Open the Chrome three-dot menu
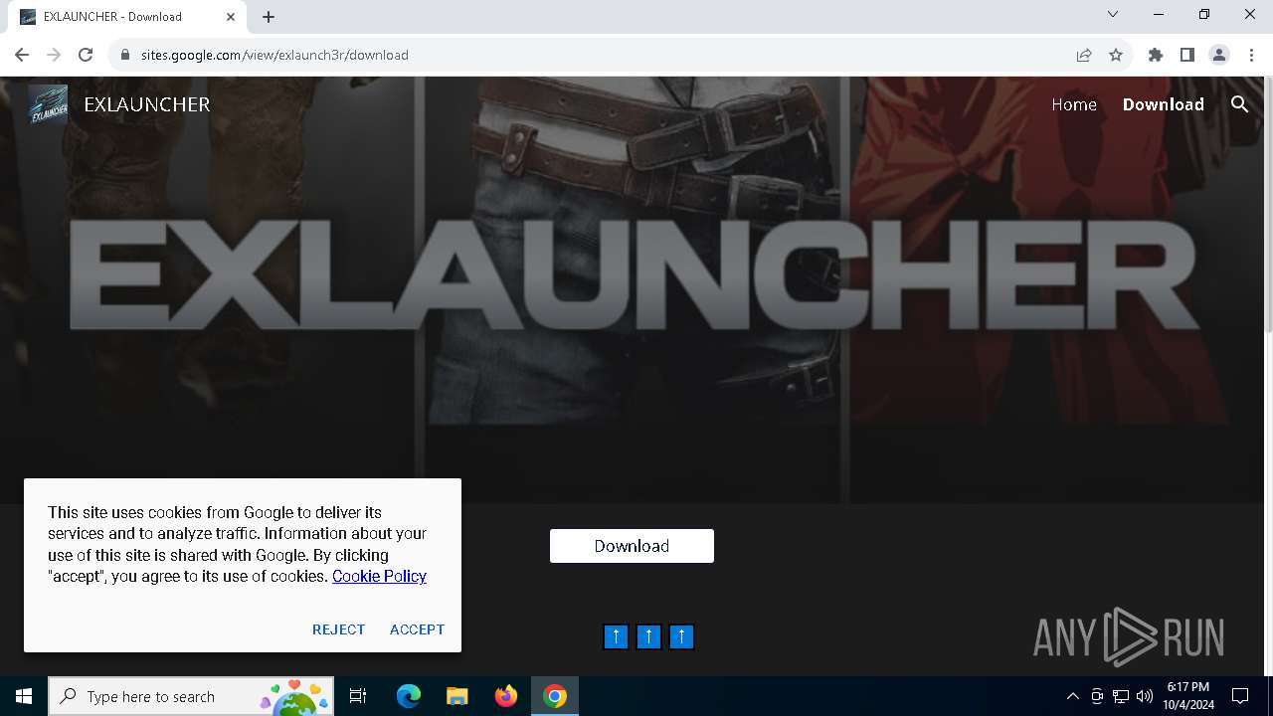The height and width of the screenshot is (716, 1273). (1251, 55)
